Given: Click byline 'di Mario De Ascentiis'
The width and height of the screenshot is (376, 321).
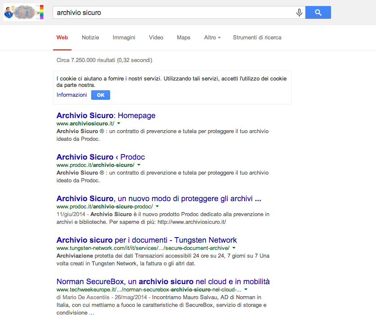Looking at the screenshot, I should 83,297.
